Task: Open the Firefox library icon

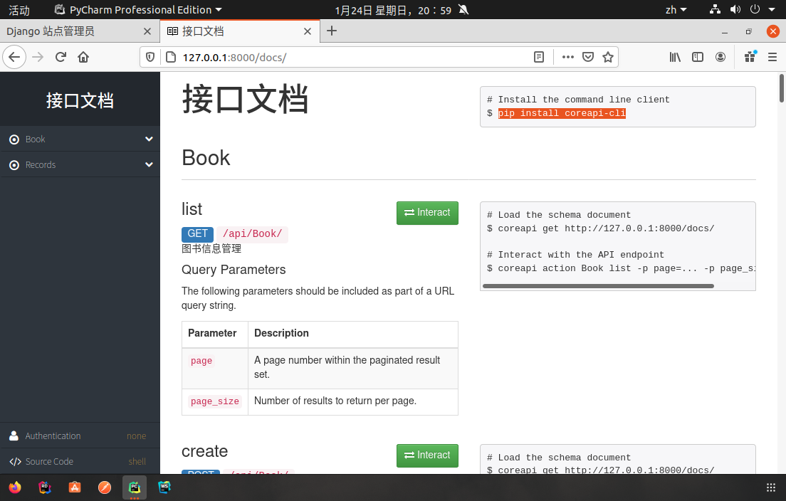Action: pos(675,57)
